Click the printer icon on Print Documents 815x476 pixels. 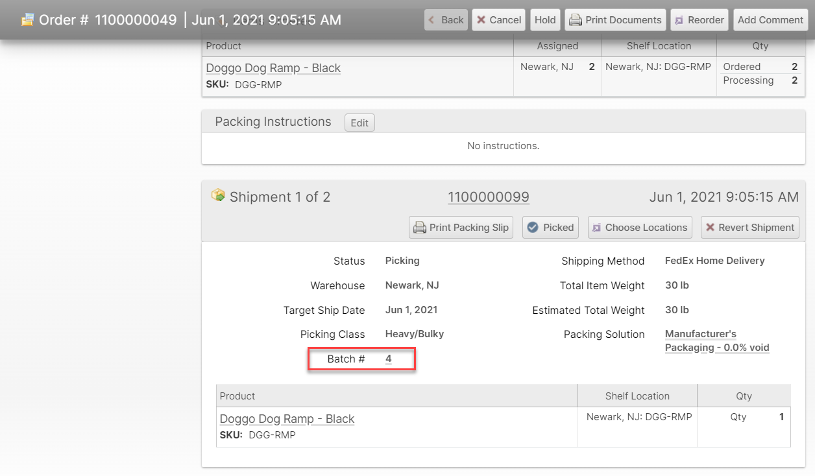pos(576,20)
